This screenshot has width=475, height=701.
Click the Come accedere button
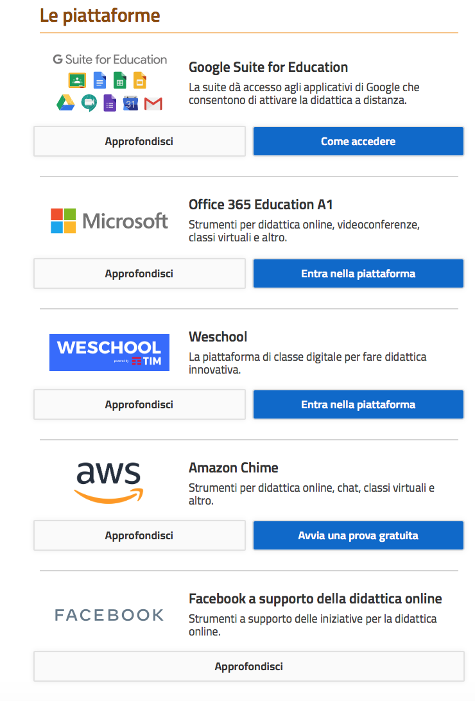tap(358, 141)
